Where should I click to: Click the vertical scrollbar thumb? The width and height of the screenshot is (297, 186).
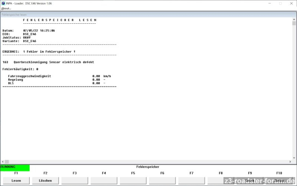point(294,23)
